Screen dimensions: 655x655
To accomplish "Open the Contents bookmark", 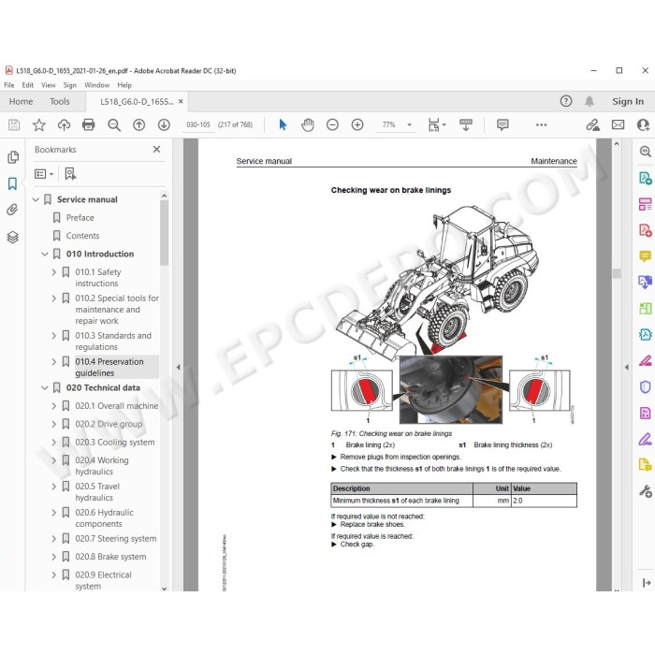I will tap(82, 236).
